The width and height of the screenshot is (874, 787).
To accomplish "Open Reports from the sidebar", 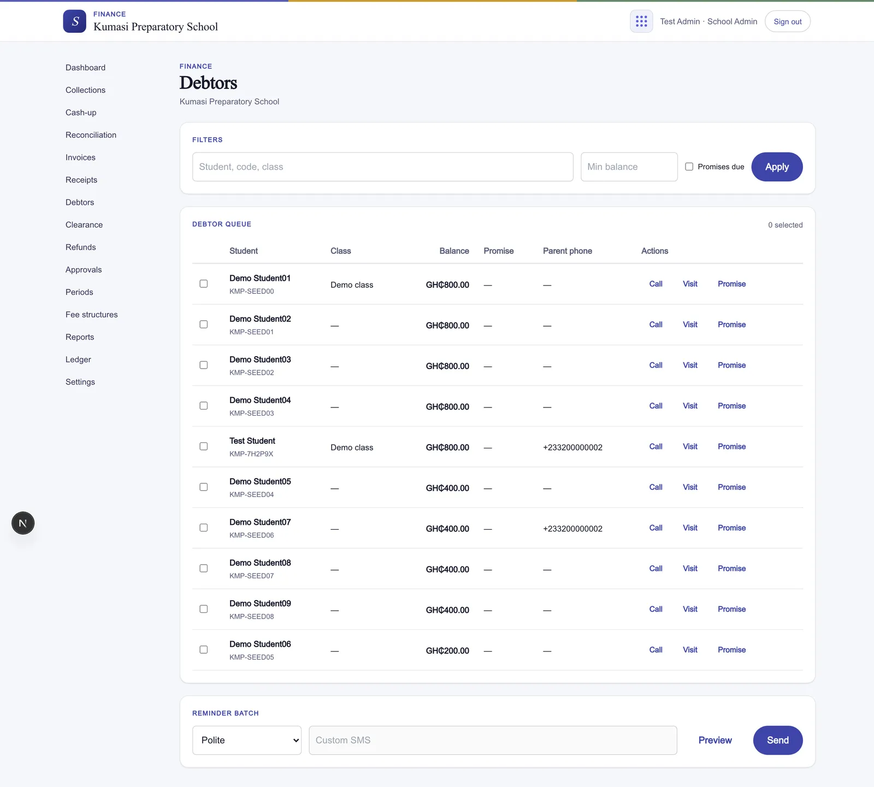I will pyautogui.click(x=80, y=337).
